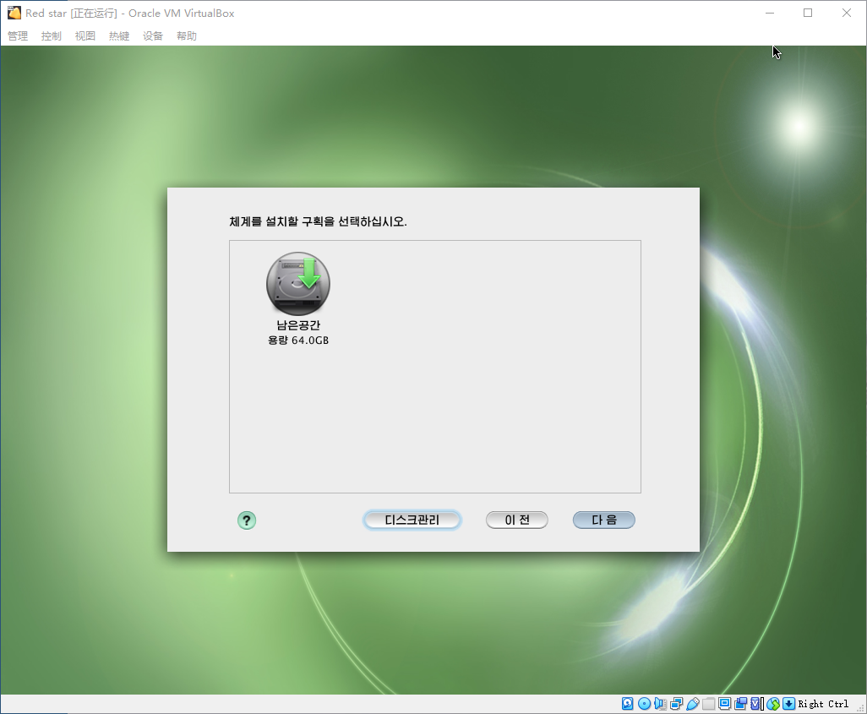Open the 热键 menu
867x714 pixels.
[x=119, y=36]
